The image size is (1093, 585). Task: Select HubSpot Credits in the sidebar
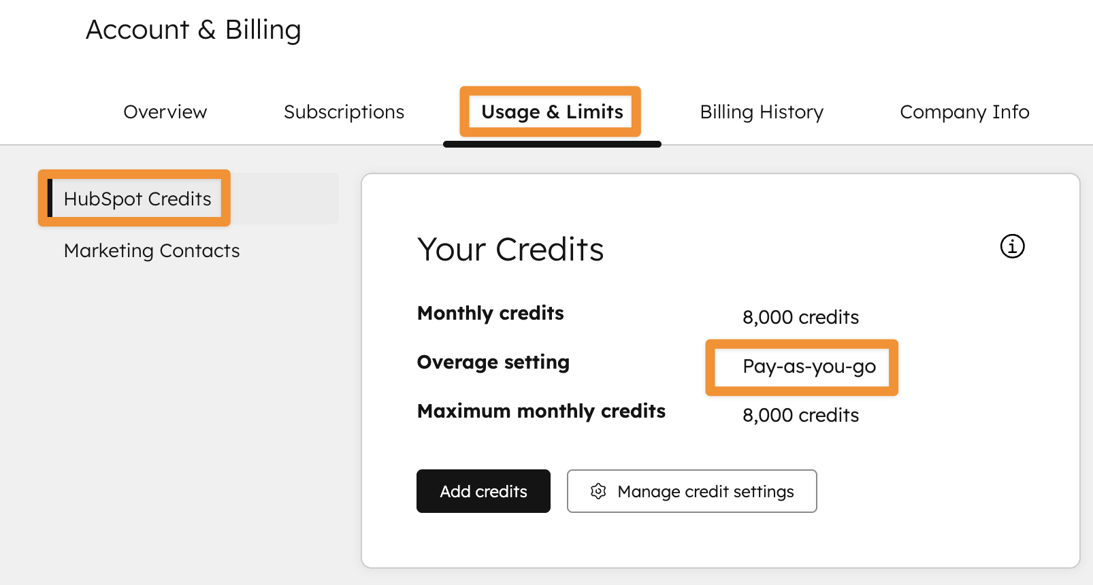(x=137, y=199)
